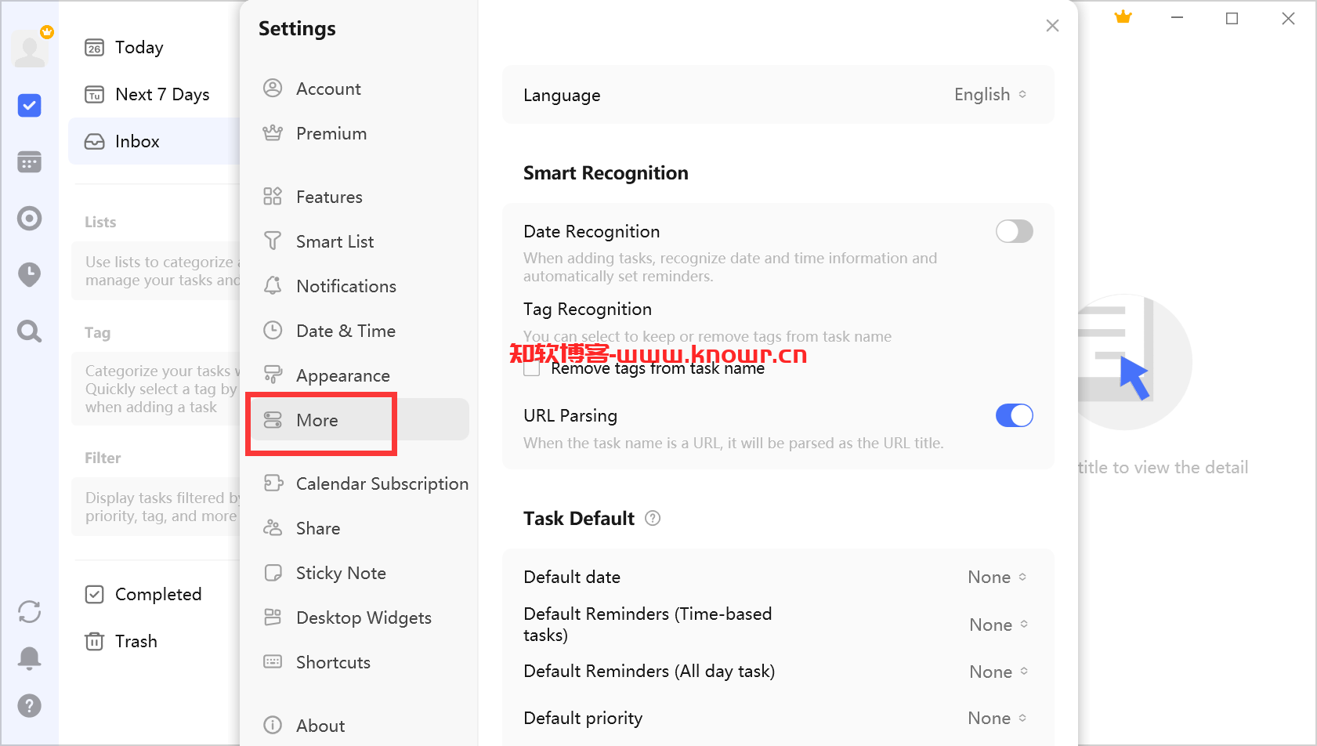Open the Default priority dropdown
The width and height of the screenshot is (1317, 746).
[x=997, y=719]
